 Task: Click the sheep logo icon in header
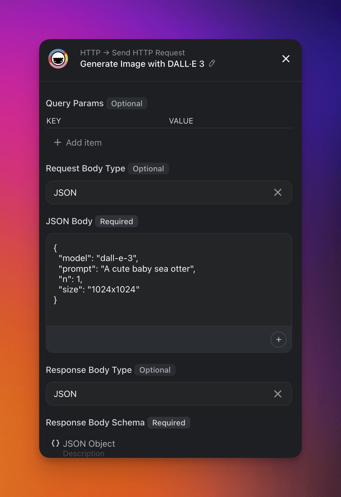[58, 59]
